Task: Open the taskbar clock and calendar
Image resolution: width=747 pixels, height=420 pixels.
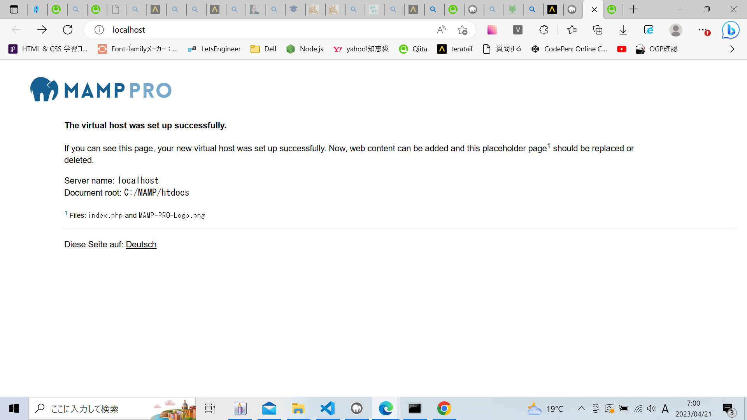Action: 693,409
